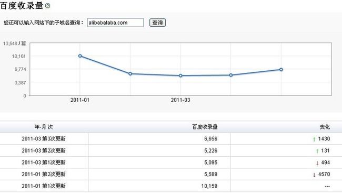The width and height of the screenshot is (342, 195).
Task: Click the help icon beside 百度收录量 title
Action: coord(47,6)
